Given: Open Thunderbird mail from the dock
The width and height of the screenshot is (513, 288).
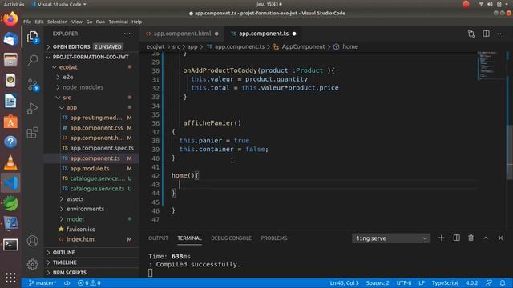Looking at the screenshot, I should pos(10,39).
